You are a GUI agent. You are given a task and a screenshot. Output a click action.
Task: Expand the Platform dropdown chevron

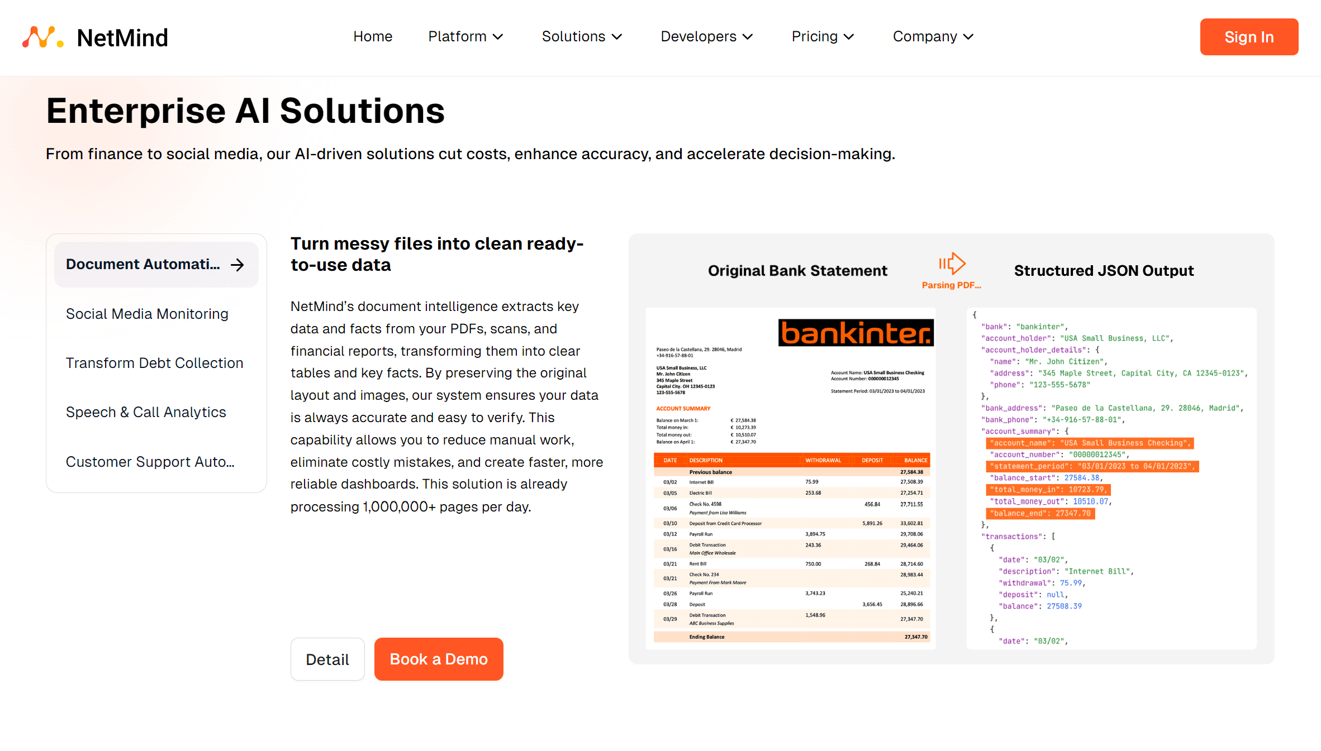click(x=498, y=37)
